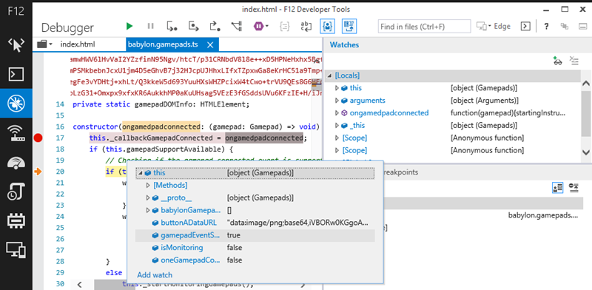The image size is (592, 290).
Task: Click this._callbackGamepadConnected on line 17
Action: [151, 138]
